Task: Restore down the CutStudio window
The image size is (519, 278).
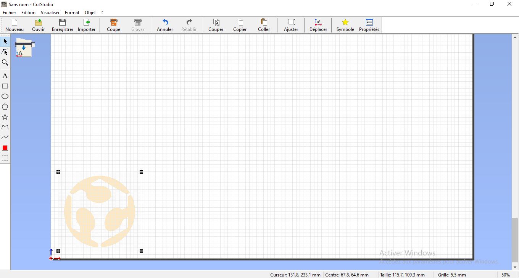Action: [492, 4]
